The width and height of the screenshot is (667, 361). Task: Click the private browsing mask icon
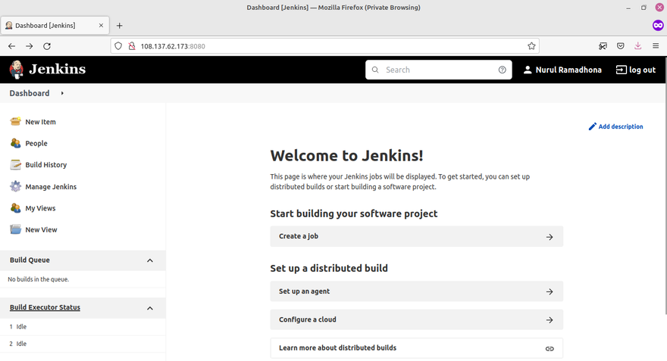pos(658,26)
